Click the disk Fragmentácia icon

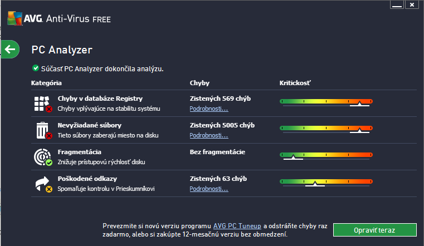coord(42,156)
